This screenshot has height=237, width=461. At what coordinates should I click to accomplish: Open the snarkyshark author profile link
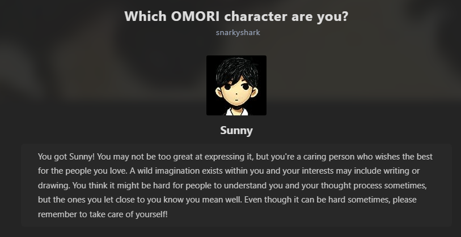(238, 32)
